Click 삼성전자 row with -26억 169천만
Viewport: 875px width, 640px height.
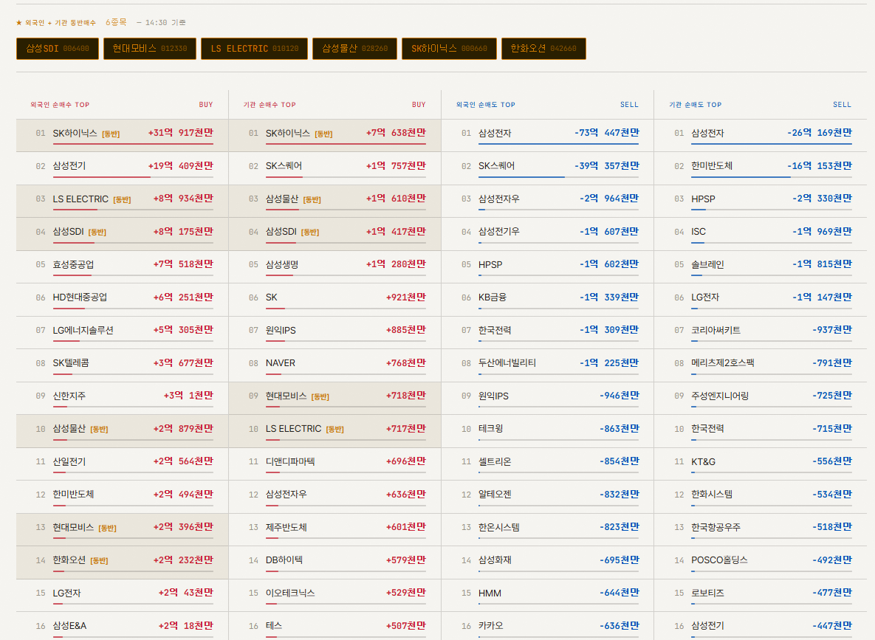point(761,136)
